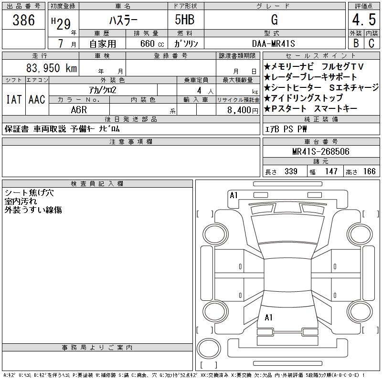Screen dimensions: 382x382
Task: Click the empty 車検 year-month field
Action: click(102, 68)
